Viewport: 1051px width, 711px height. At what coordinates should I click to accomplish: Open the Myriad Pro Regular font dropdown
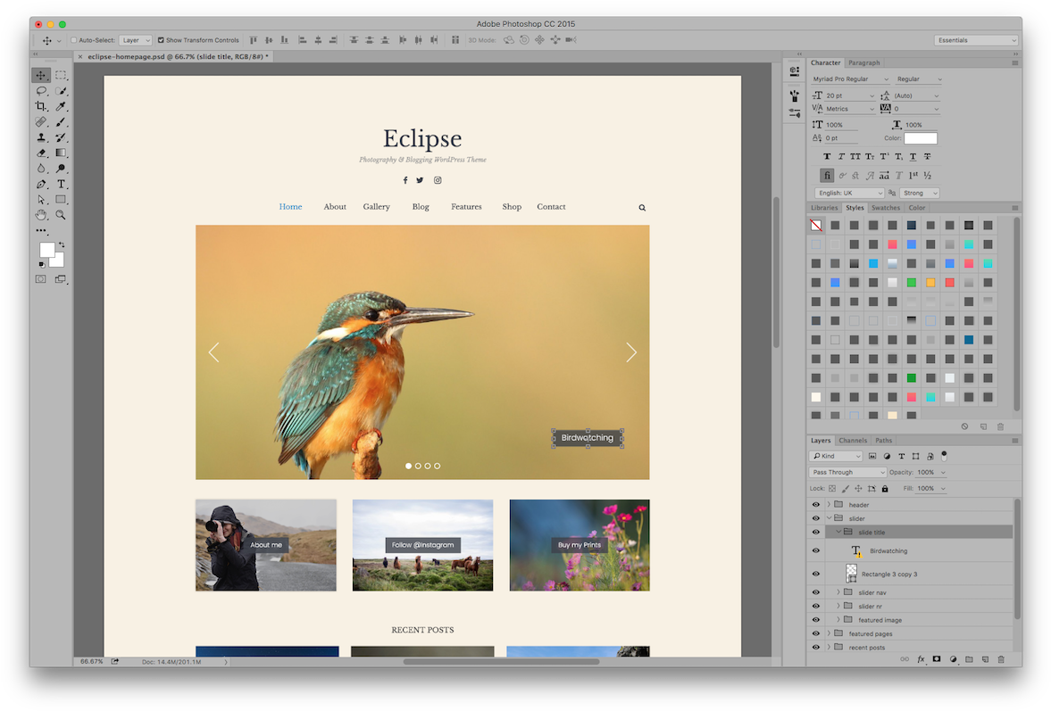pos(850,79)
